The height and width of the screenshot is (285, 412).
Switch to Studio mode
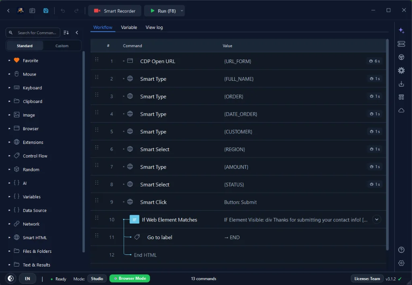(x=97, y=279)
